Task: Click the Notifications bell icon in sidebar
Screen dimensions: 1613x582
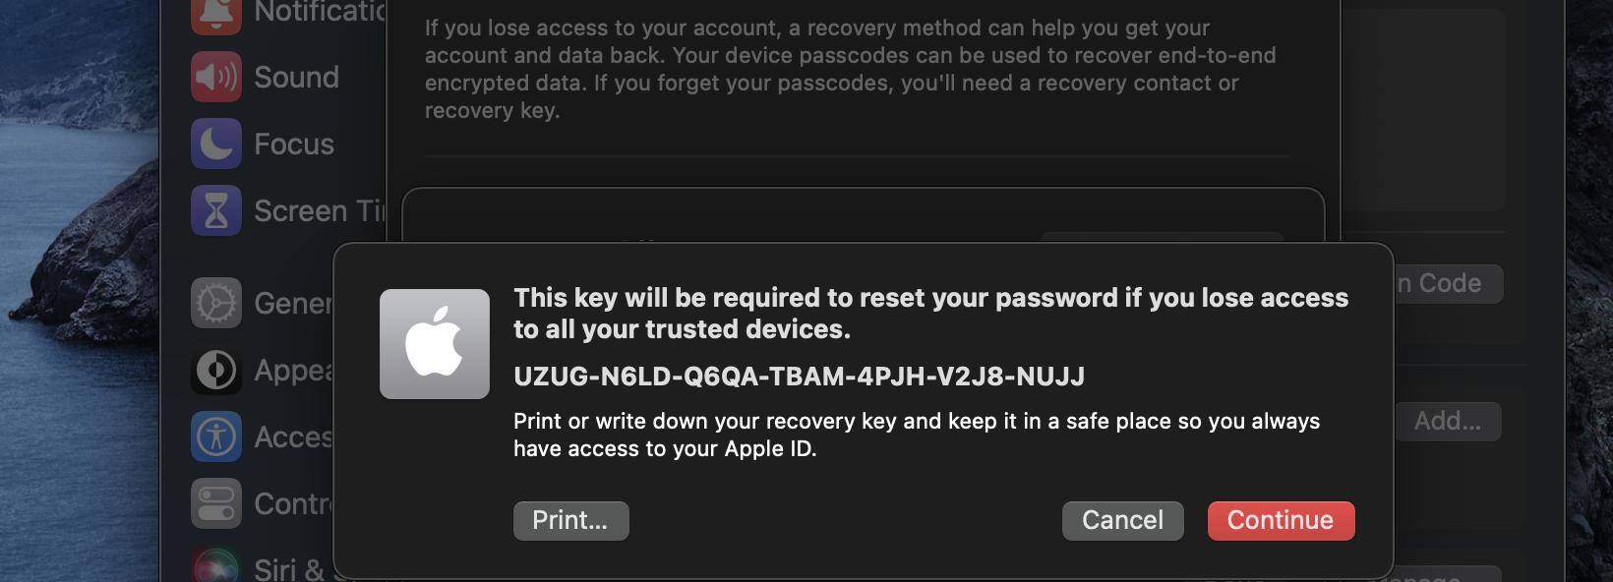Action: tap(216, 14)
